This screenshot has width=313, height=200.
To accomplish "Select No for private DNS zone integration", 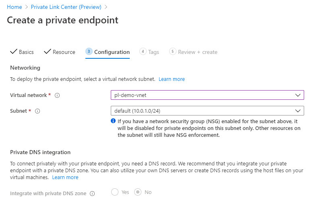I will point(138,192).
